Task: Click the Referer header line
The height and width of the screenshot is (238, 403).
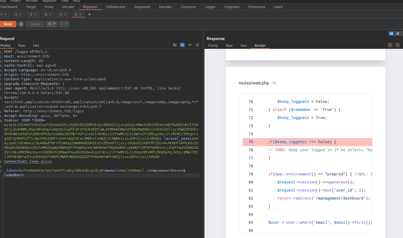Action: point(44,111)
